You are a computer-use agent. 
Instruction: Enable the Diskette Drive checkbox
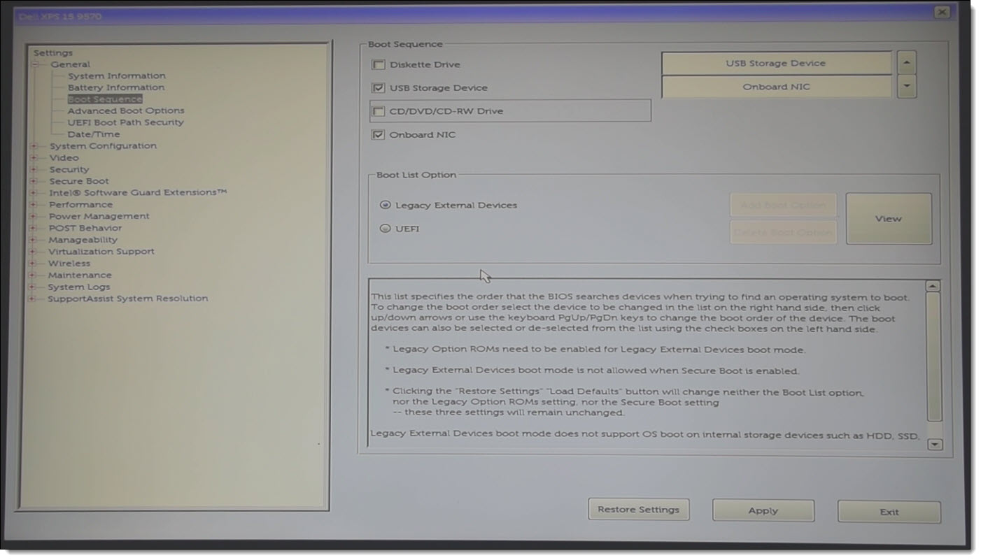pos(379,65)
